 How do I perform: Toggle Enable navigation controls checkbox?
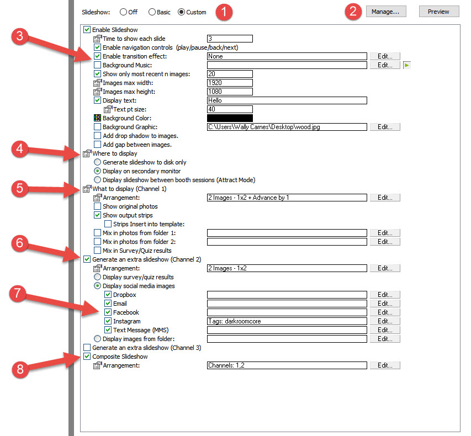pos(97,47)
